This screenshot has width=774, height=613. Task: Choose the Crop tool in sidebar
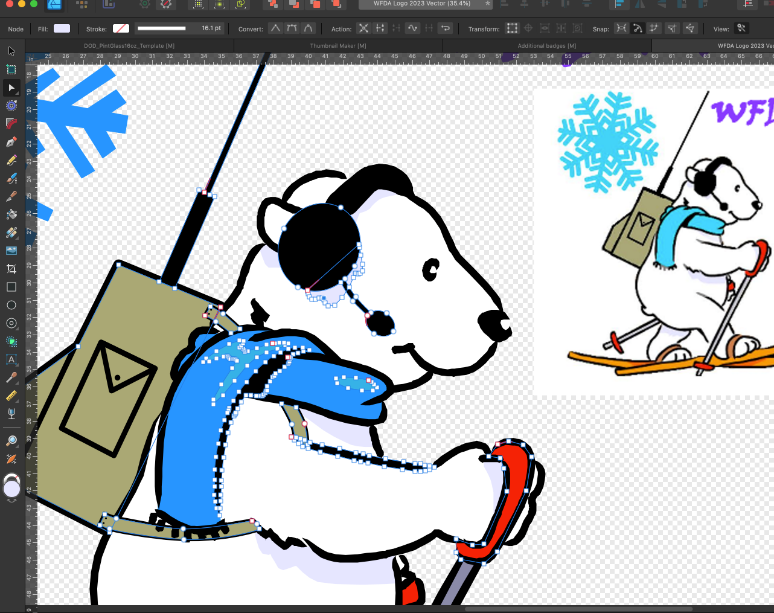click(11, 269)
